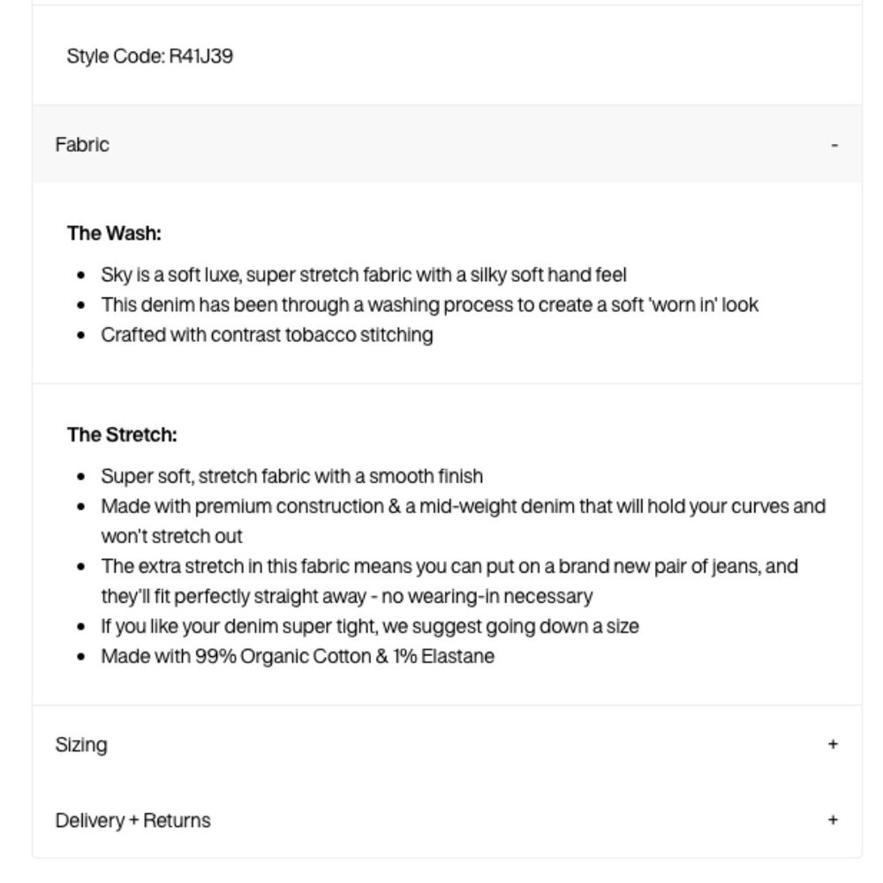Collapse Fabric section using minus icon
The image size is (883, 883).
click(x=834, y=146)
